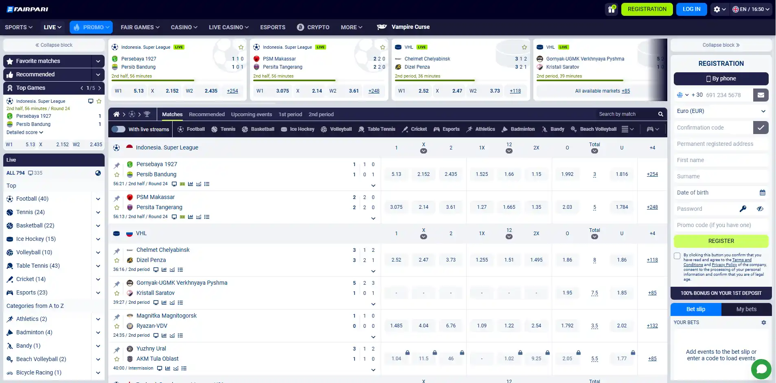Open field view for PSM Makassar match
Image resolution: width=776 pixels, height=383 pixels.
[x=182, y=217]
